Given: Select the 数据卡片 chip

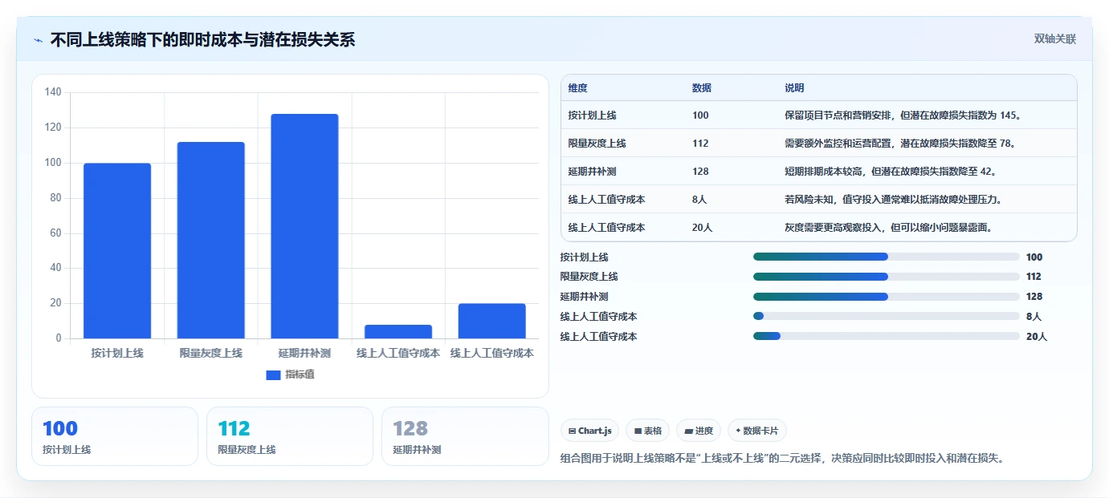Looking at the screenshot, I should 757,431.
